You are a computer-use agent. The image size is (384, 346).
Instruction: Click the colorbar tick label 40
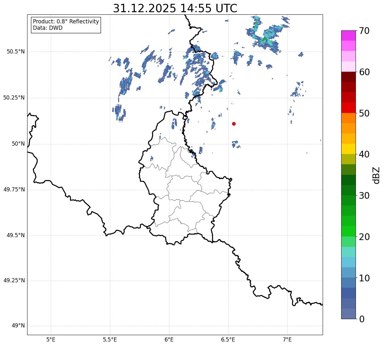(364, 154)
